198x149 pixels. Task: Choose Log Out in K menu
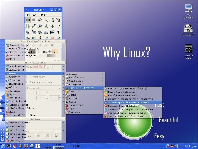tap(35, 141)
